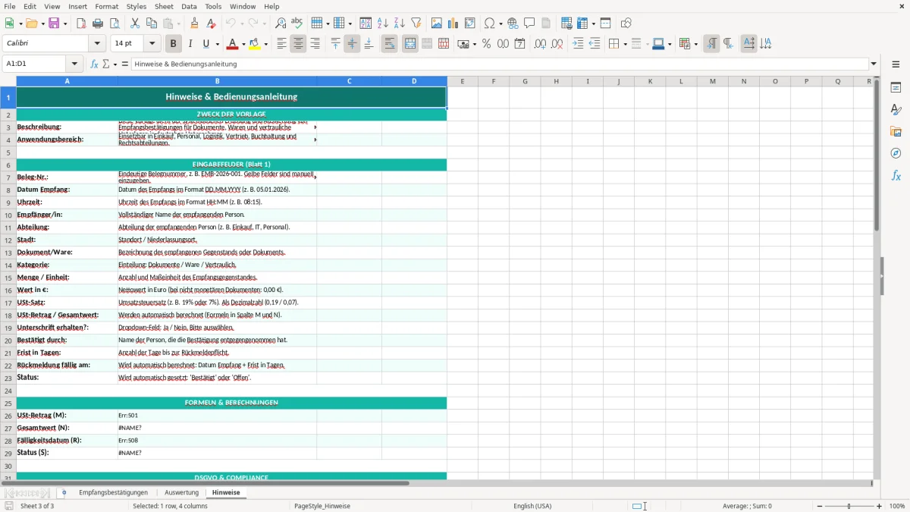Open Find and Replace
This screenshot has height=512, width=910.
(281, 24)
